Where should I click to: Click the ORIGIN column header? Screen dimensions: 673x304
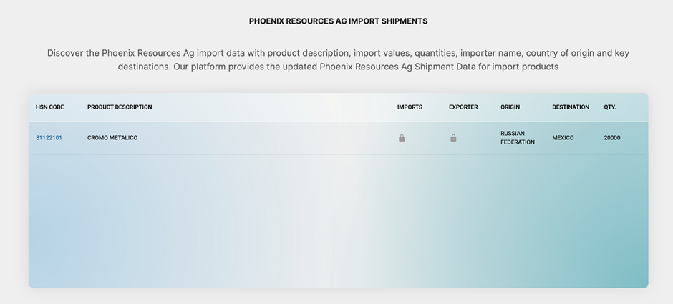(510, 107)
